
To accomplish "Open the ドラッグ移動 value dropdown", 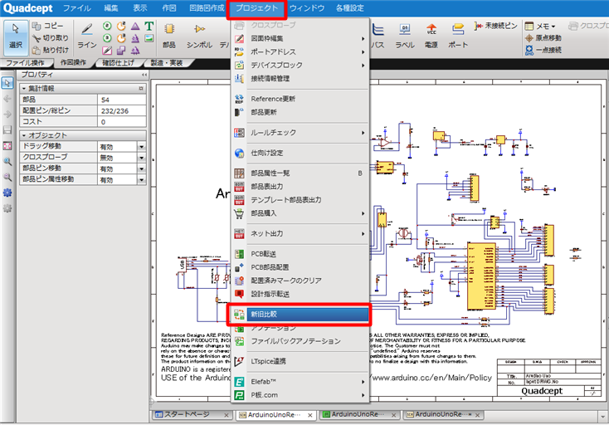I will pos(142,146).
